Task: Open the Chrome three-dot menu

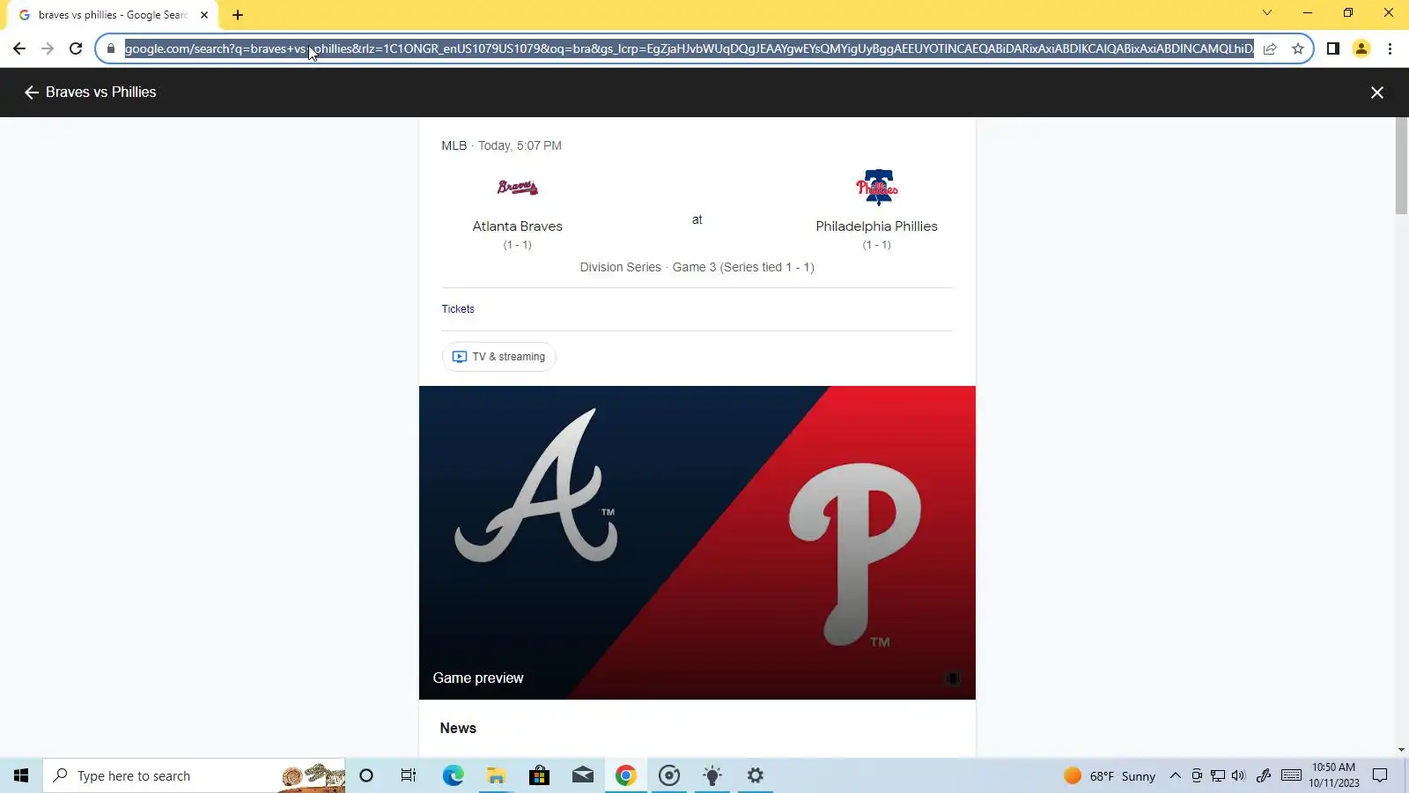Action: (x=1390, y=48)
